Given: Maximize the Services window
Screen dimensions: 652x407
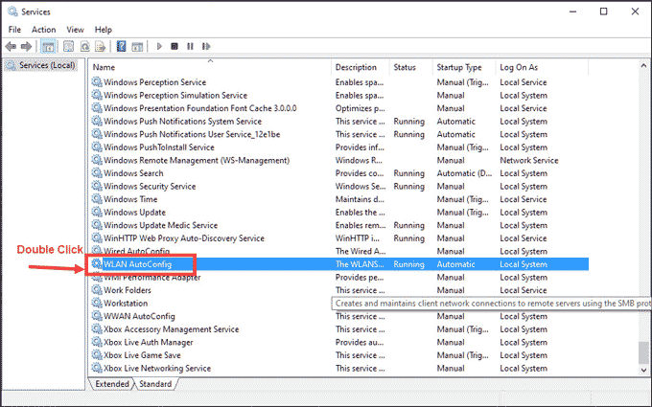Looking at the screenshot, I should click(x=603, y=11).
